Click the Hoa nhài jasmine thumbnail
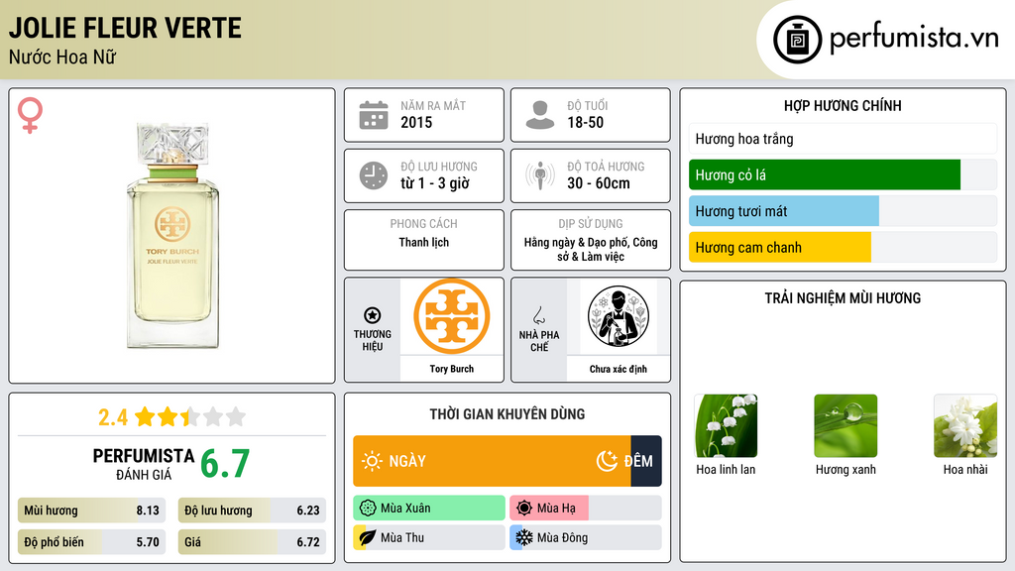The image size is (1015, 571). [965, 426]
